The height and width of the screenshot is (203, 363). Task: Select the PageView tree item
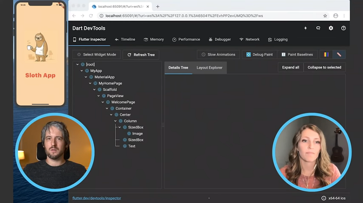pos(115,96)
